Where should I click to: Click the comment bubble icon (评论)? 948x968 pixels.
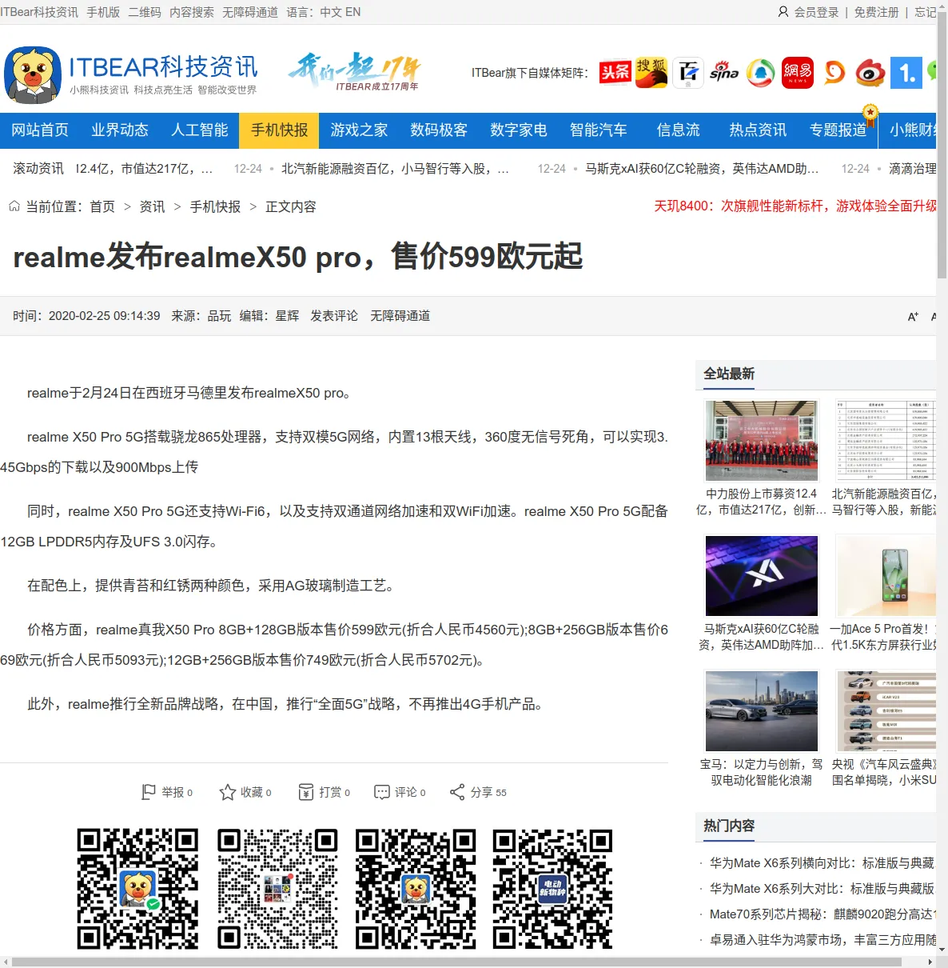[382, 792]
